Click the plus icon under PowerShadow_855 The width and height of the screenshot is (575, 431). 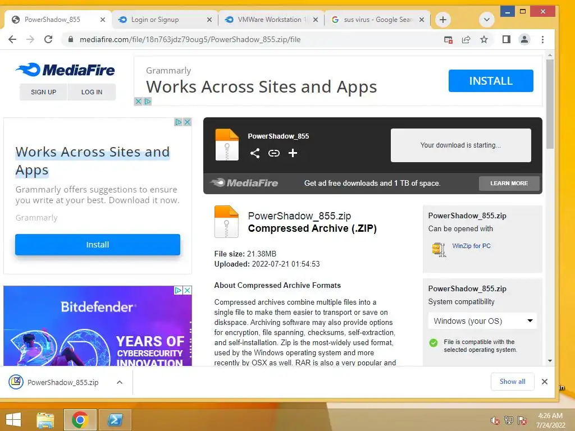click(293, 153)
